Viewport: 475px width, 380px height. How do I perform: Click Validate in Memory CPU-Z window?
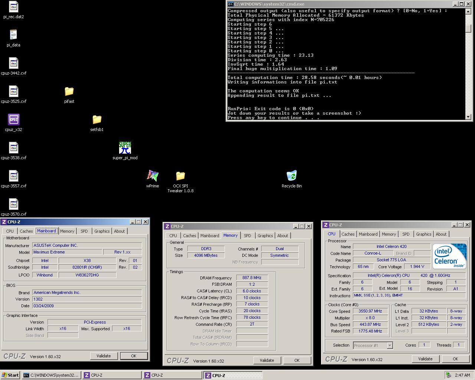coord(267,360)
